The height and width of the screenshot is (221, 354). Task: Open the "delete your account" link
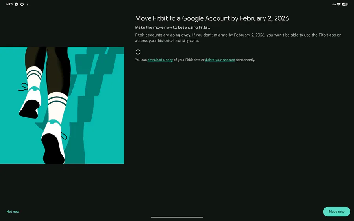point(220,60)
